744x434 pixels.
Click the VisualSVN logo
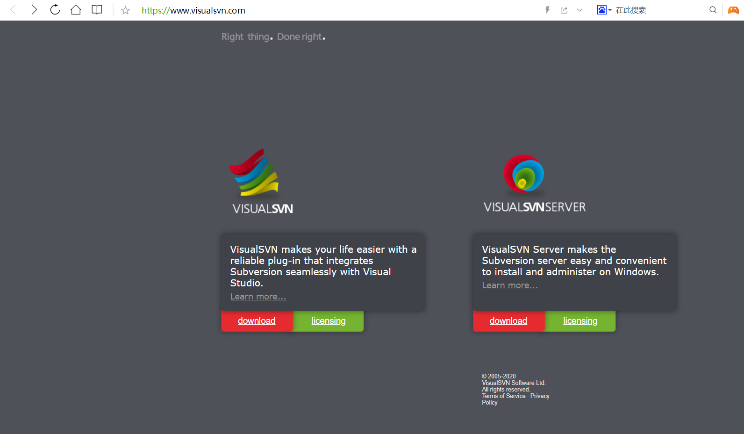(262, 182)
